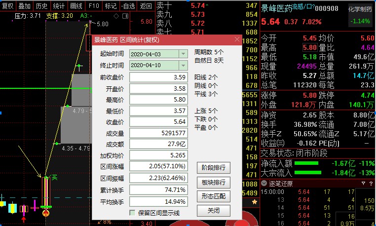This screenshot has width=376, height=226.
Task: Open 板块排行 ranking
Action: pyautogui.click(x=214, y=183)
